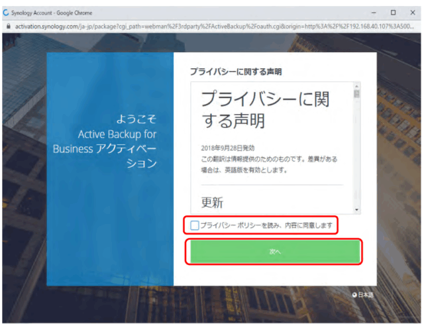Viewport: 424px width, 324px height.
Task: Click the scrollbar down arrow in privacy box
Action: point(357,209)
